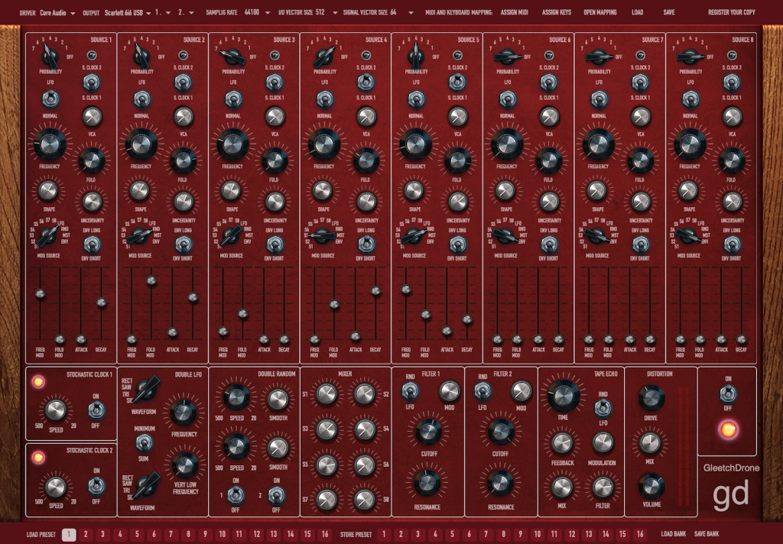This screenshot has height=544, width=783.
Task: Click the Source 1 Decay slider handle
Action: [x=100, y=303]
